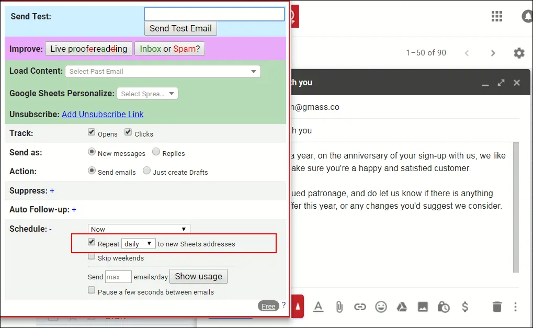Toggle the Opens tracking checkbox
Screen dimensions: 533x328
(91, 132)
